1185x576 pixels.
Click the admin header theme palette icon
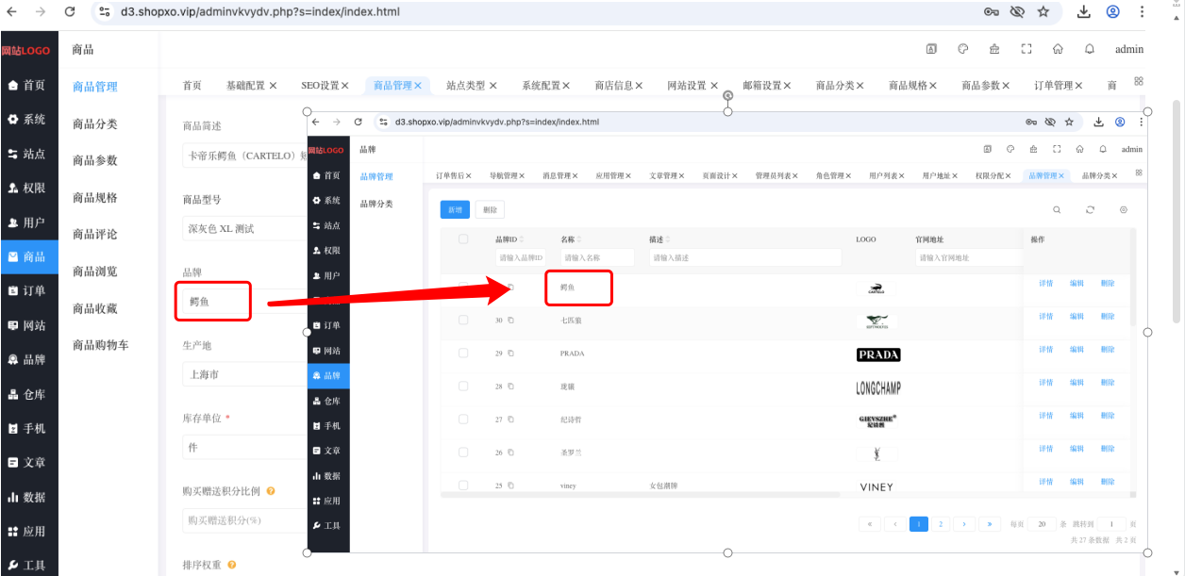pyautogui.click(x=962, y=49)
